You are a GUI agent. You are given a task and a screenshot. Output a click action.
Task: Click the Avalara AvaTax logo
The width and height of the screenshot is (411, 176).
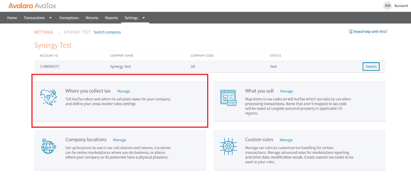pyautogui.click(x=32, y=5)
